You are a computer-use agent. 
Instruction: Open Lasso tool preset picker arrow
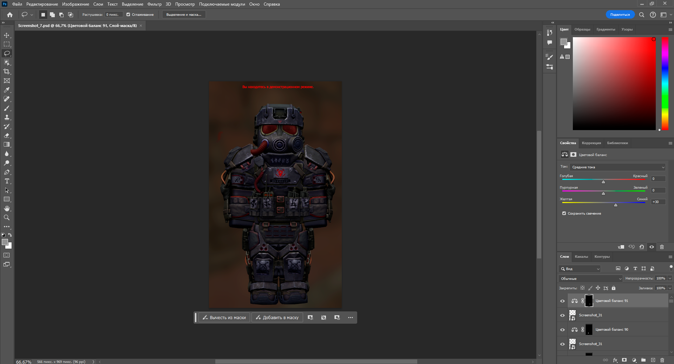pos(32,15)
